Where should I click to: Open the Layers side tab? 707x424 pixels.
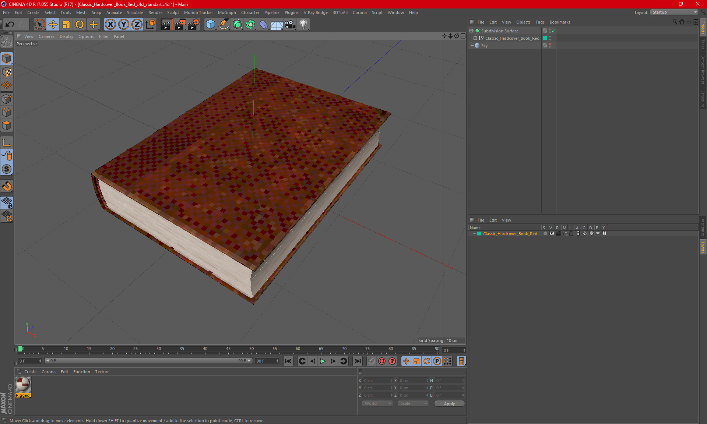coord(703,247)
